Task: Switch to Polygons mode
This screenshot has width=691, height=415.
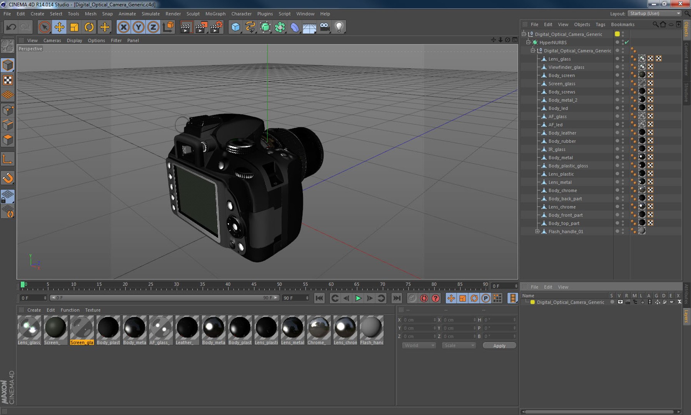Action: [8, 140]
